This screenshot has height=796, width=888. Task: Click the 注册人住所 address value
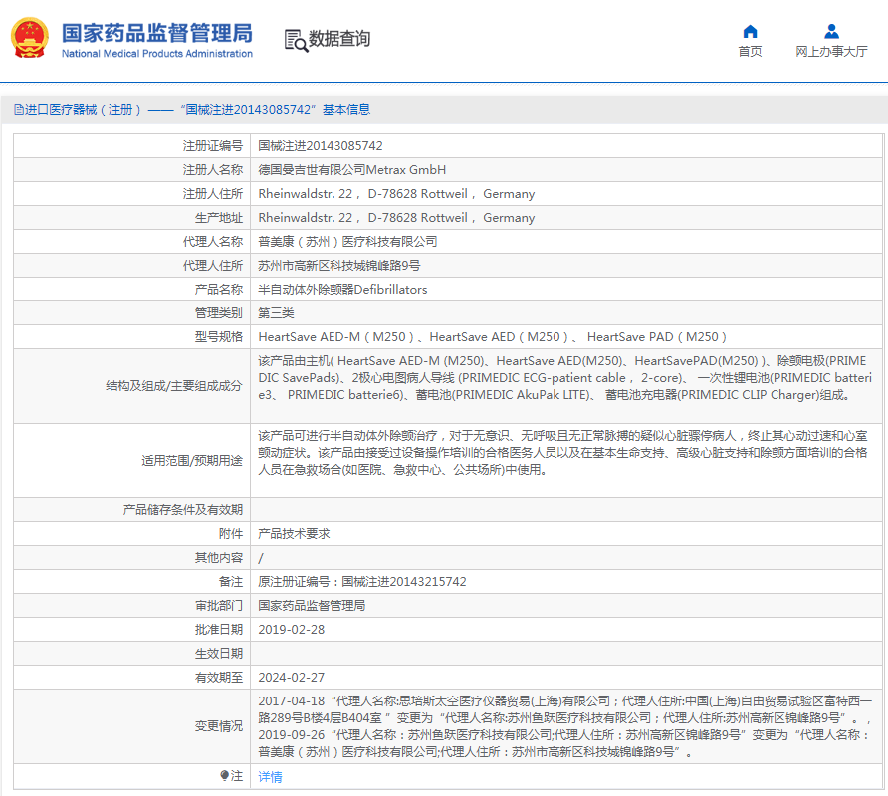pyautogui.click(x=396, y=194)
